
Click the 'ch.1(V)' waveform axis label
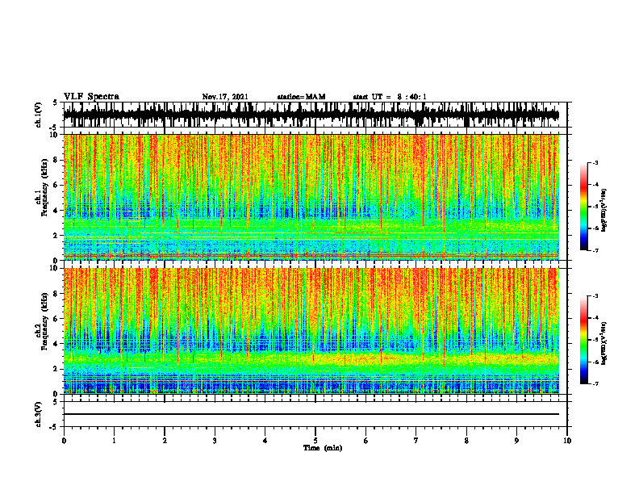[x=38, y=115]
